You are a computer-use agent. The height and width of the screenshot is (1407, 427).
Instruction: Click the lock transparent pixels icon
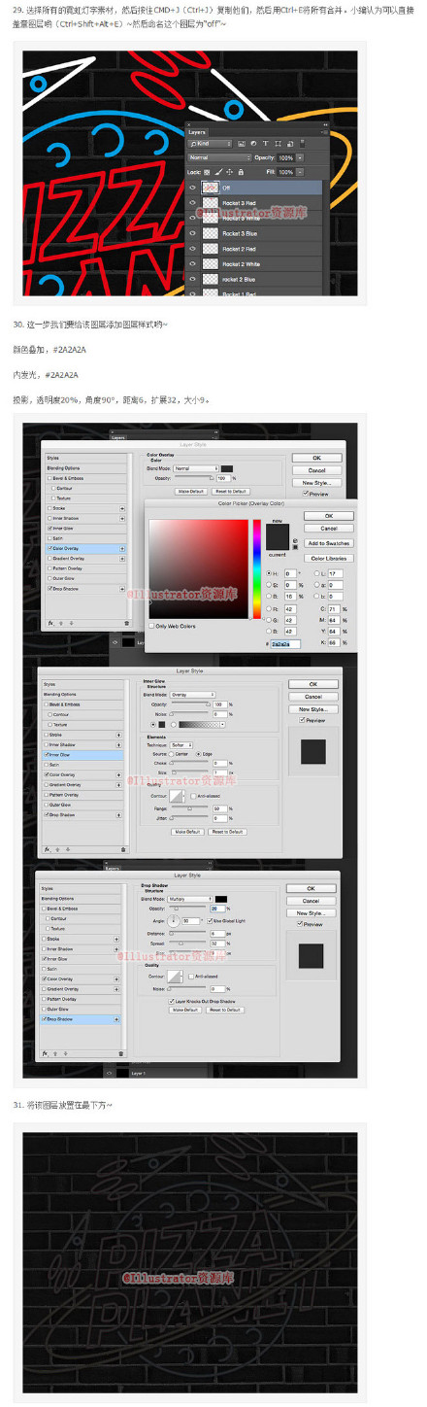[x=207, y=172]
